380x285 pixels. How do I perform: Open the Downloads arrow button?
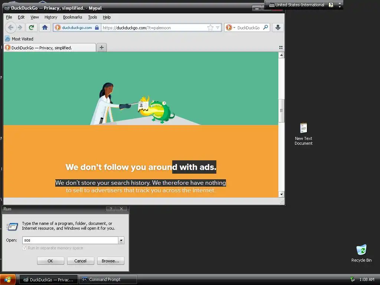click(x=278, y=27)
